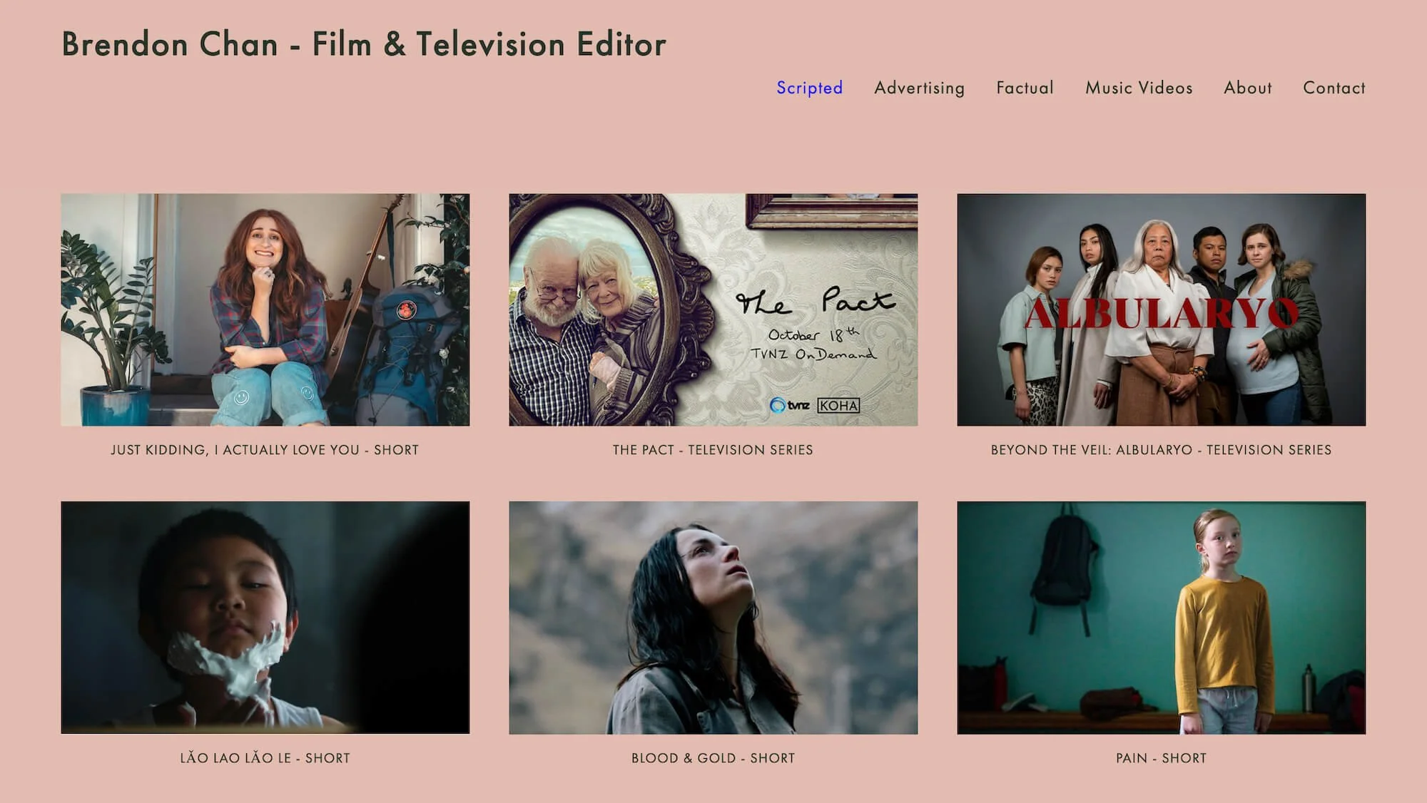Click the Brendon Chan site title

pos(364,44)
